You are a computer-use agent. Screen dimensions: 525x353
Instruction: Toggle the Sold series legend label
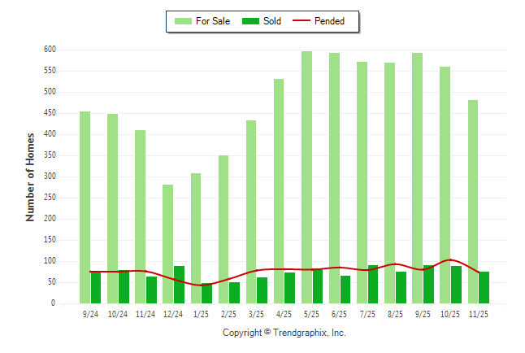272,21
